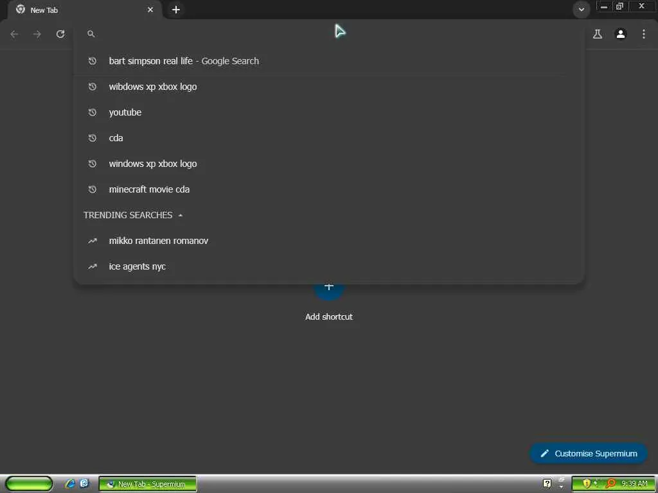The height and width of the screenshot is (493, 658).
Task: Close the New Tab tab
Action: point(150,10)
